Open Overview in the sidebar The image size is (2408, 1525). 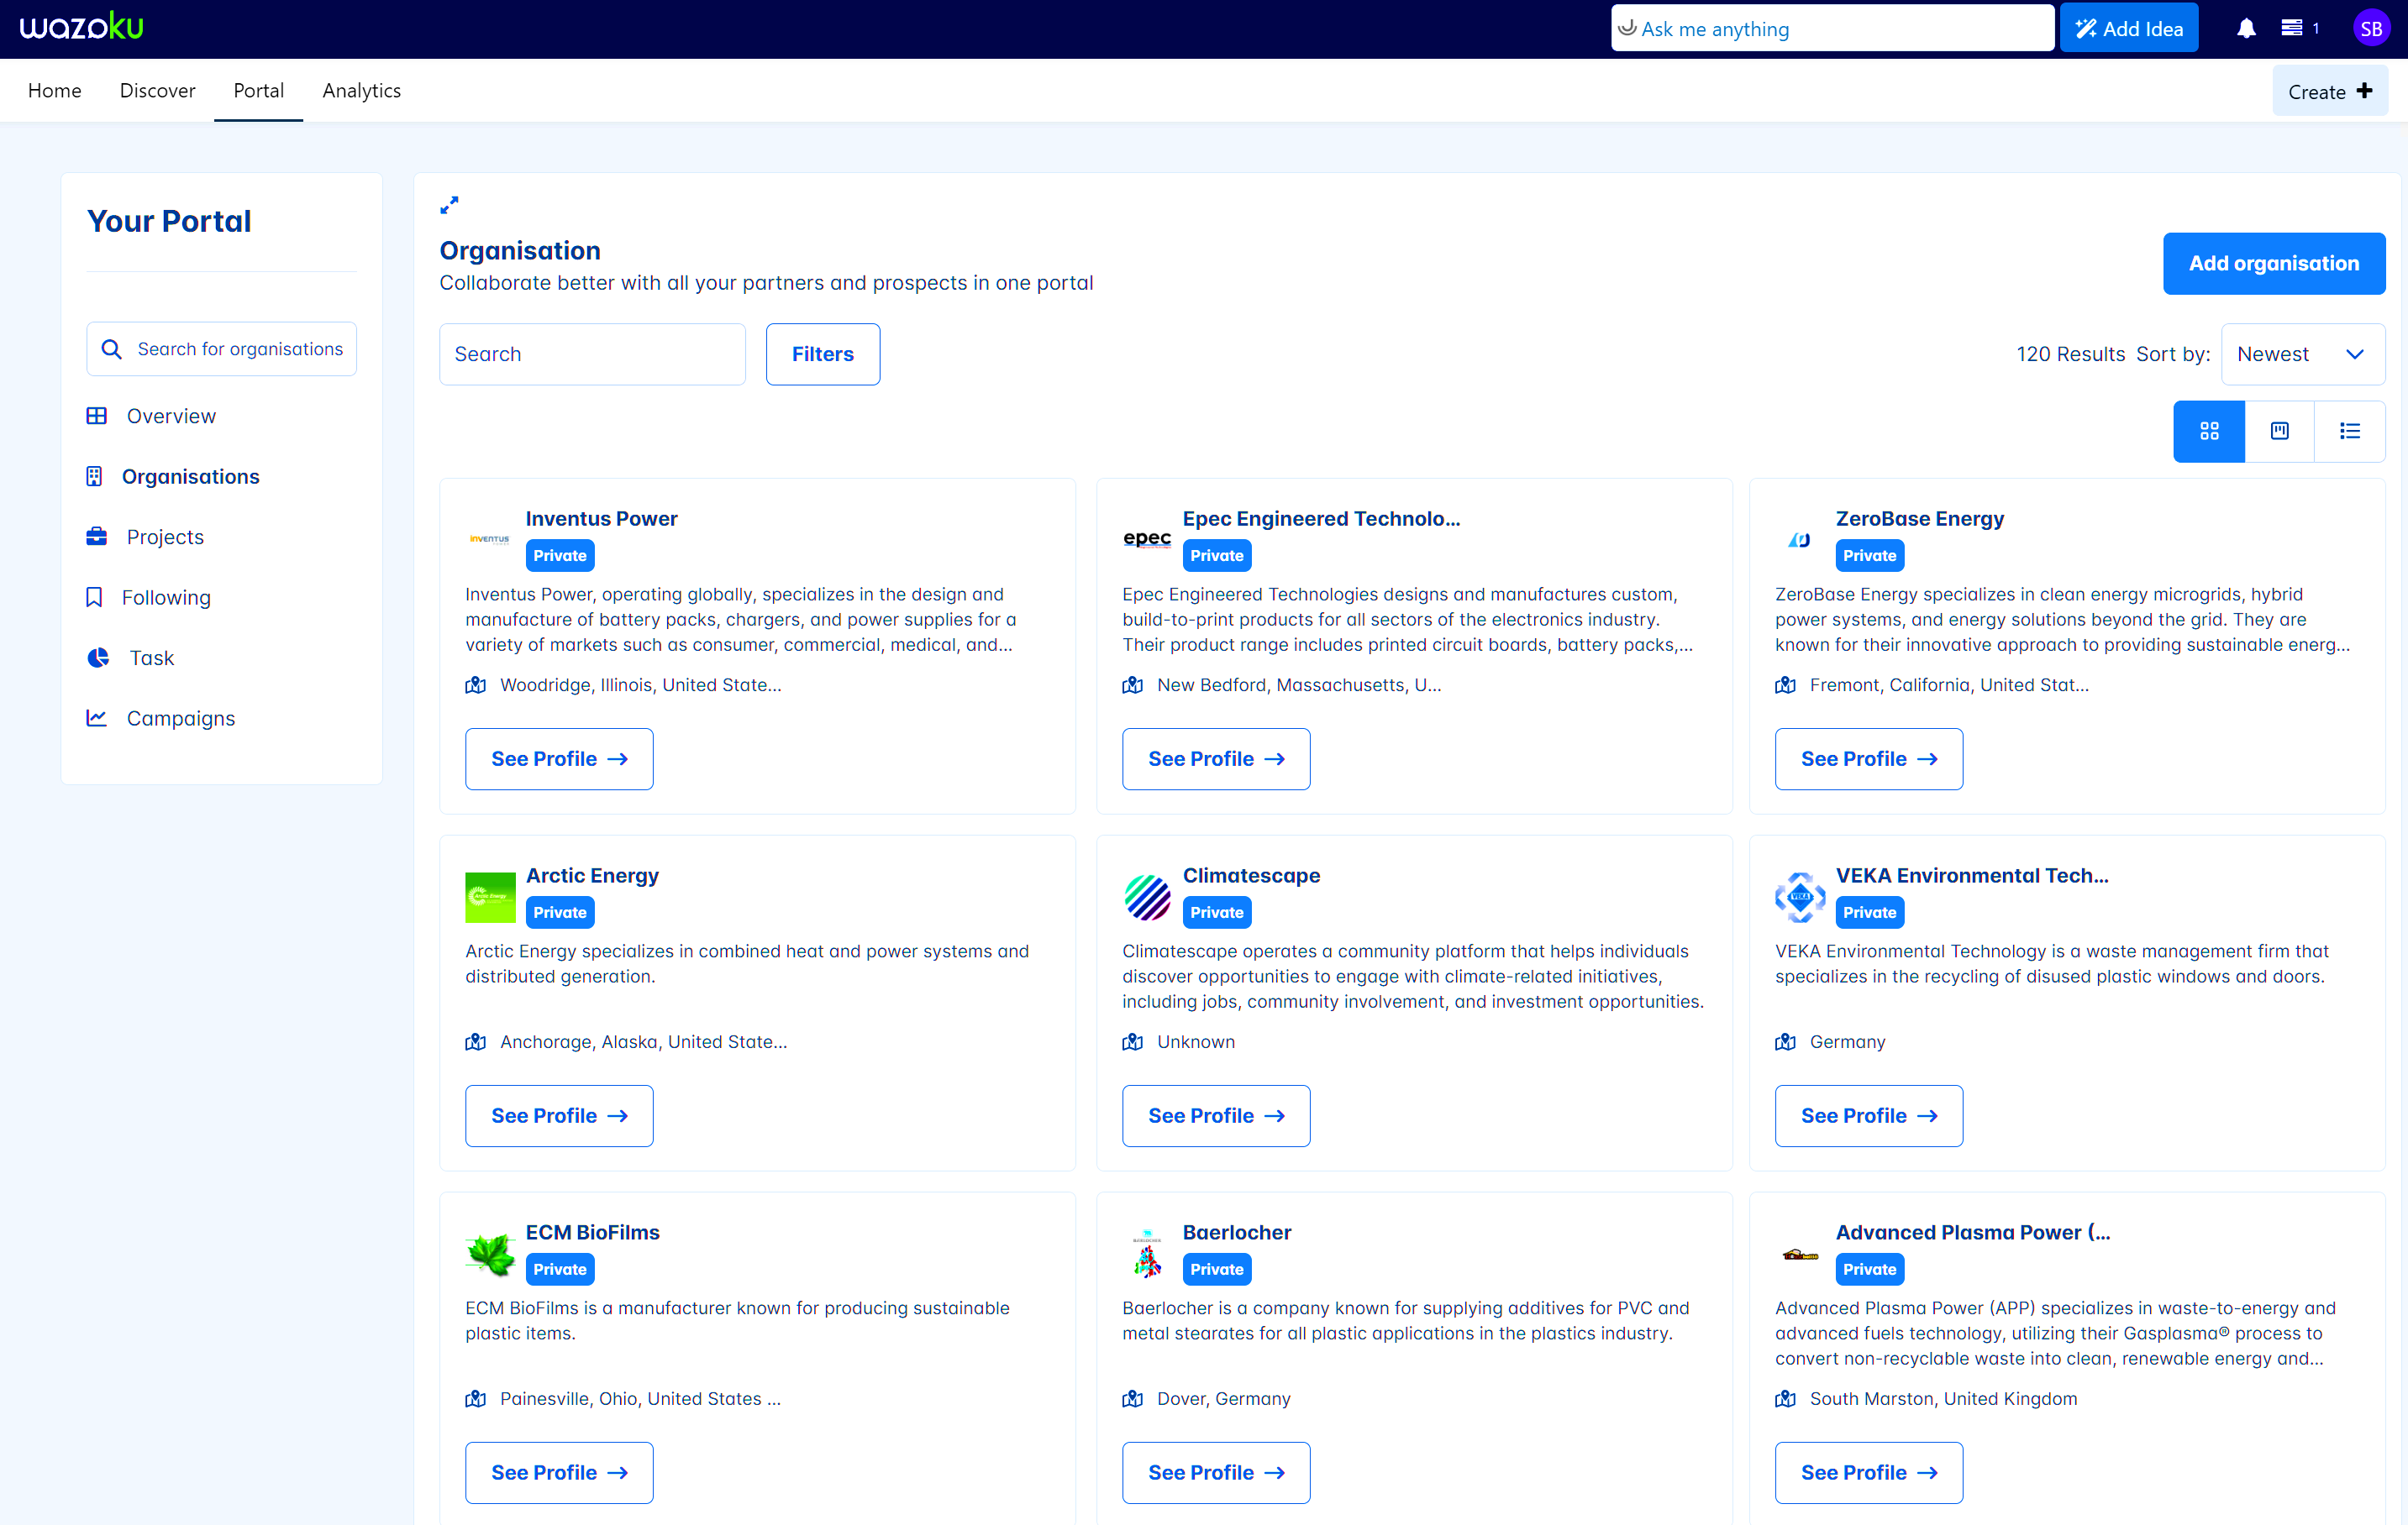click(171, 416)
